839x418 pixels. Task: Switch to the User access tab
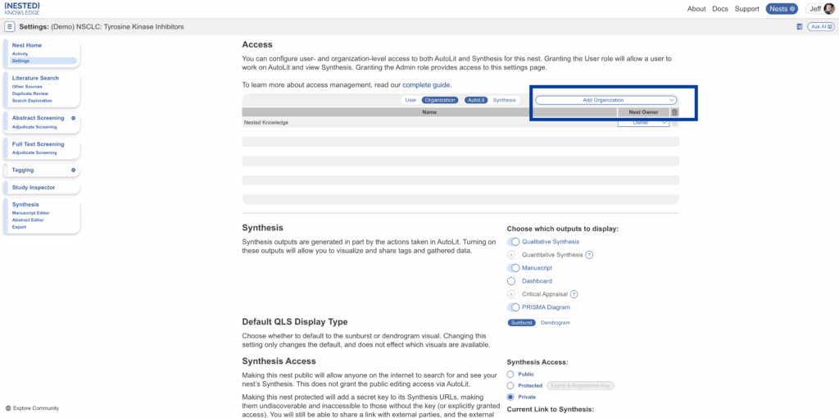[410, 100]
